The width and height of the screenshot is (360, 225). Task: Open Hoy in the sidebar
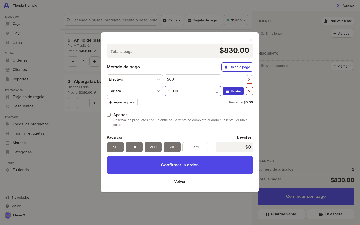coord(30,33)
